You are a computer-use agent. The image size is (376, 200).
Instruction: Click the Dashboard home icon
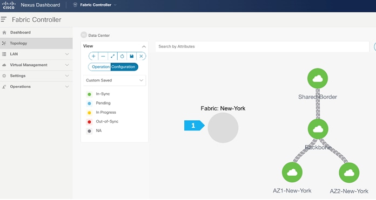(4, 32)
